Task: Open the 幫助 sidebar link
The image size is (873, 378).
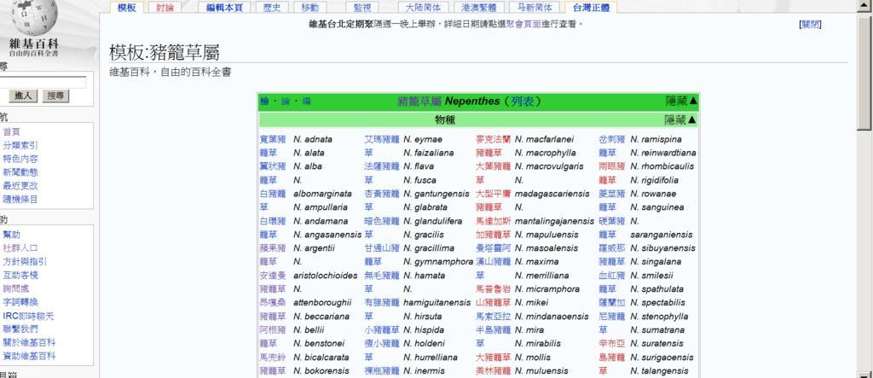Action: (x=12, y=235)
